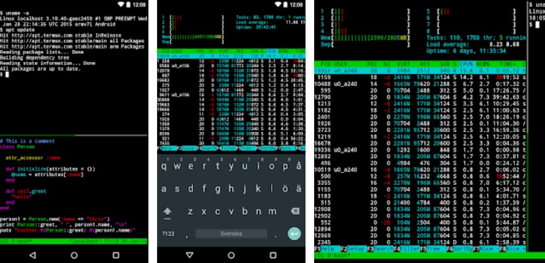Tap the z key
The width and height of the screenshot is (545, 263).
190,211
